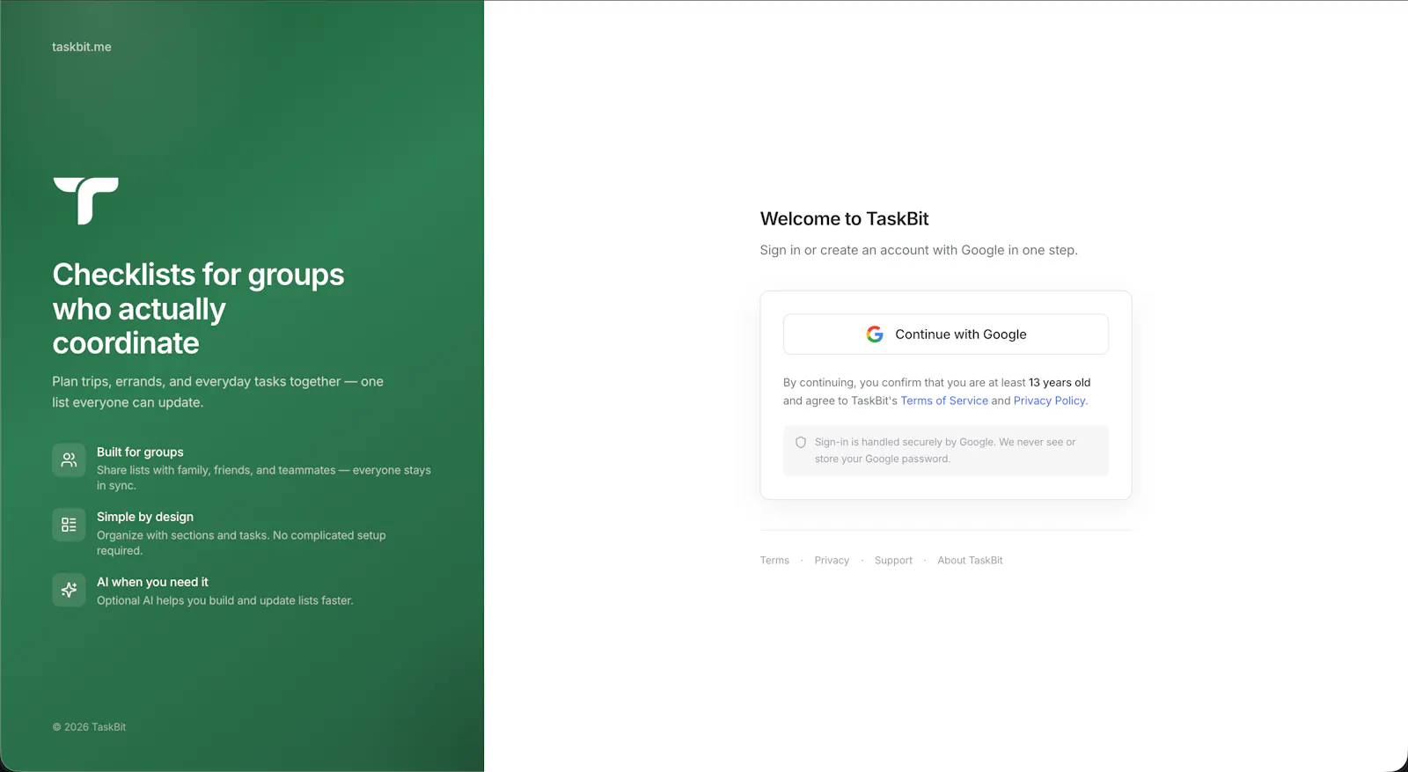The width and height of the screenshot is (1408, 772).
Task: Click the AI sparkle icon
Action: coord(69,590)
